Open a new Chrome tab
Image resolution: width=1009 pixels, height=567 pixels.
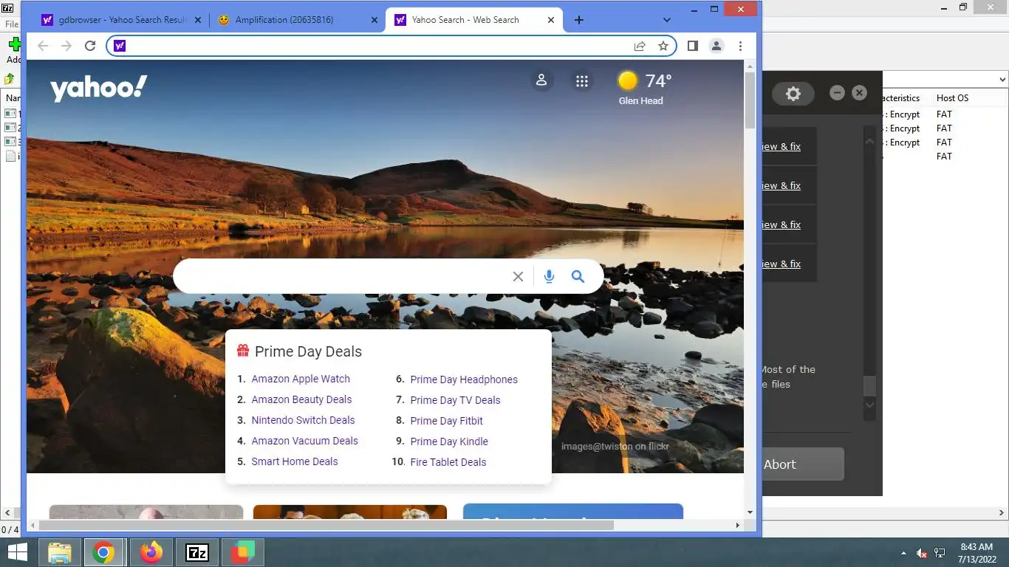(x=579, y=20)
